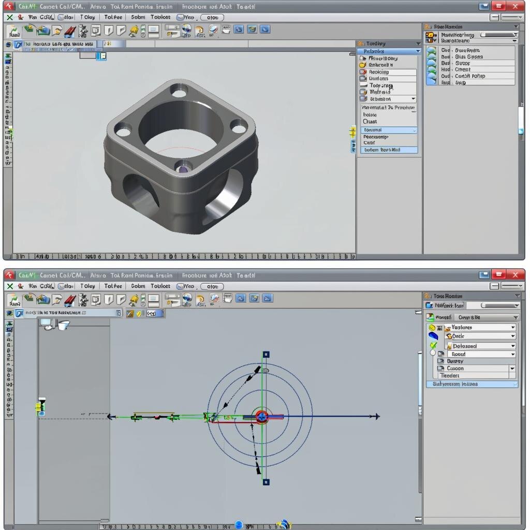This screenshot has height=530, width=530.
Task: Collapse the Toes Roastum panel with its header arrow
Action: [x=517, y=296]
